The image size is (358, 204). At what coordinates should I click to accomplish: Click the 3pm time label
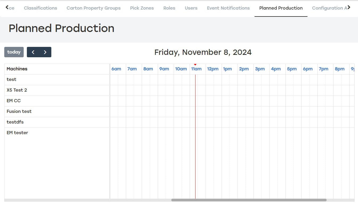coord(260,69)
